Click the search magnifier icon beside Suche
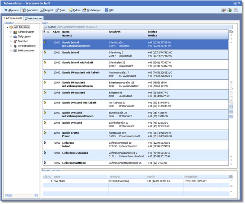Viewport: 245px width, 204px height. [45, 27]
